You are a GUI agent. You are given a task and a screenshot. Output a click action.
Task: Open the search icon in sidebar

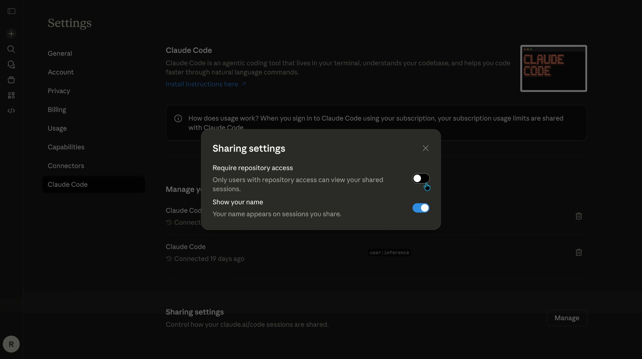[x=11, y=49]
